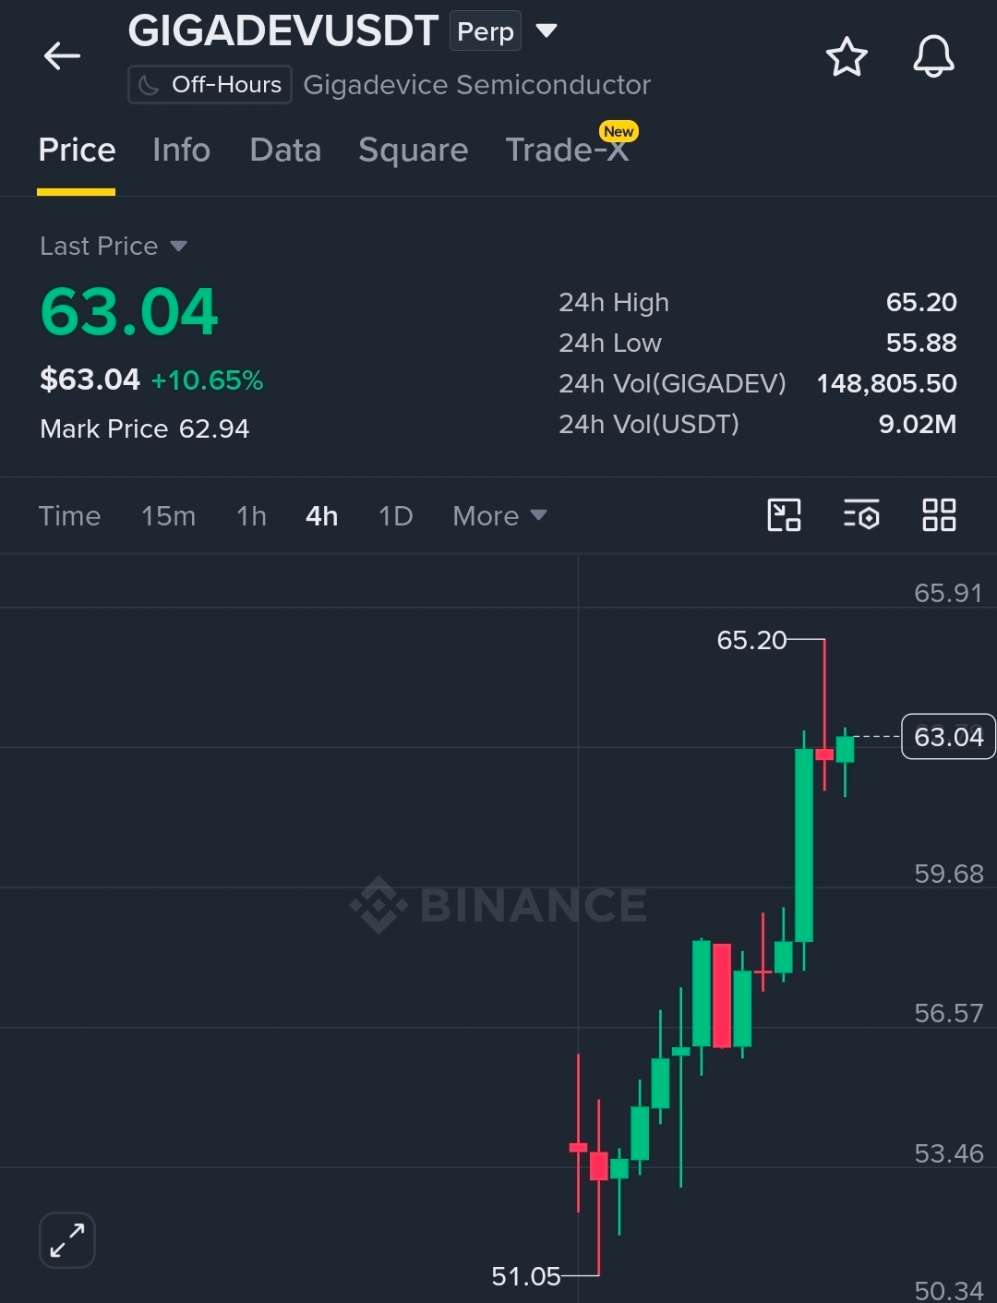Expand the More timeframes dropdown
Screen dimensions: 997x1303
(x=499, y=515)
